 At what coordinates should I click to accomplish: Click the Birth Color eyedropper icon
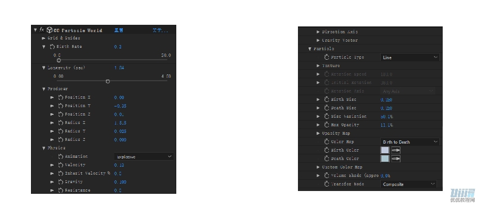(x=395, y=150)
